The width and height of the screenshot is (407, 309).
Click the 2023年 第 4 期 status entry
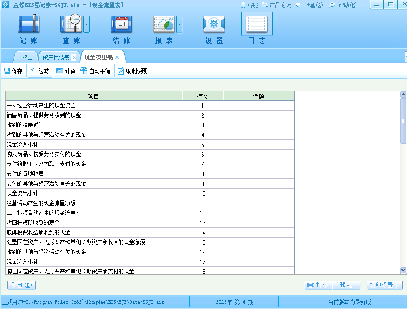pyautogui.click(x=234, y=302)
